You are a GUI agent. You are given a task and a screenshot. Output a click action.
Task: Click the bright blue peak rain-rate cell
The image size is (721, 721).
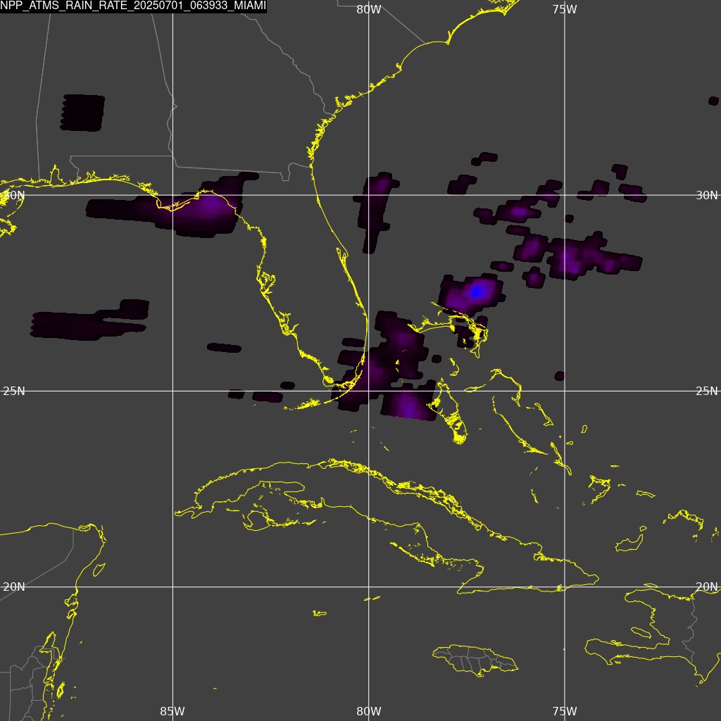tap(477, 291)
